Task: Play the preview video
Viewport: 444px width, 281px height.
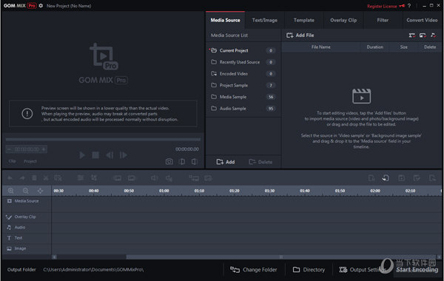Action: click(82, 155)
